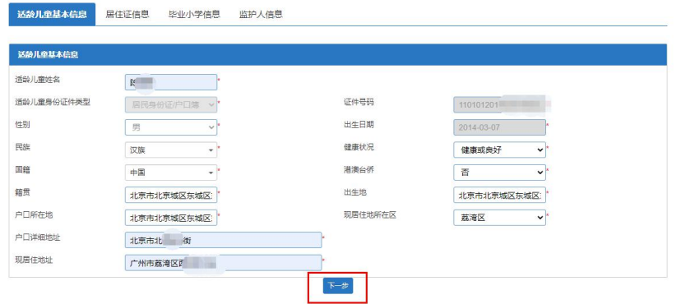Click the 现居住地址 input field
Viewport: 681px width, 304px height.
[223, 263]
